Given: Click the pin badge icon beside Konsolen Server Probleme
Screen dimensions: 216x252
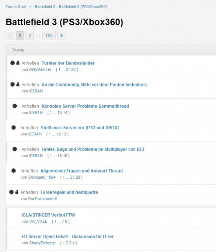Looking at the screenshot, I should [15, 106].
